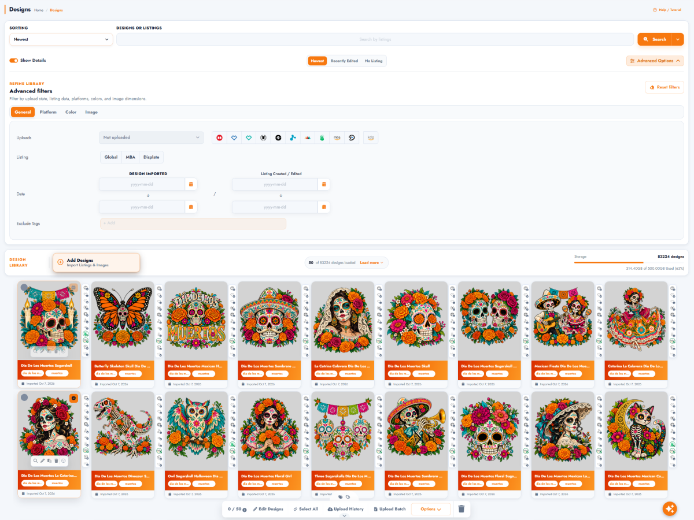Open the orange sparkle AI assistant button

pyautogui.click(x=670, y=508)
